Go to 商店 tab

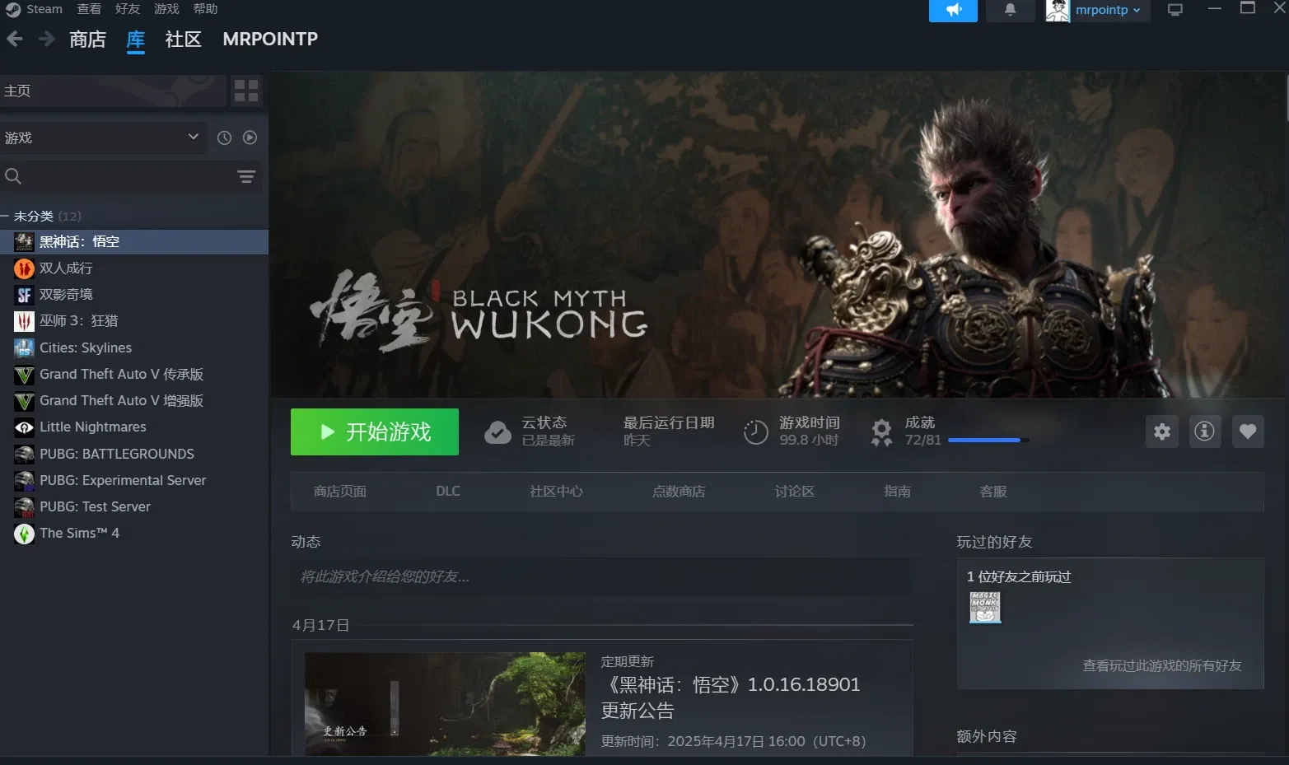pyautogui.click(x=87, y=39)
